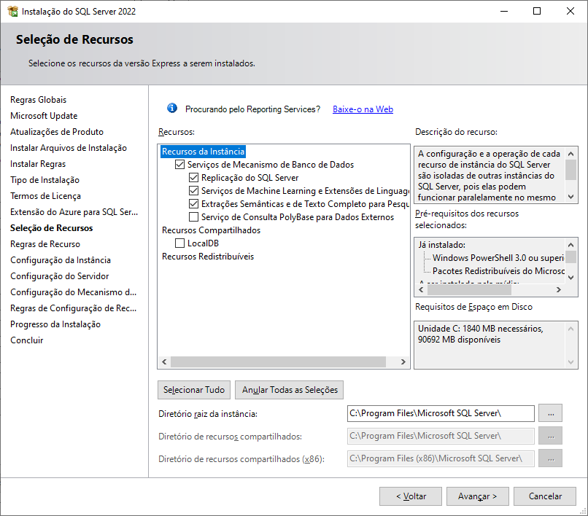Click down arrow in prerequisites box scrollbar

[570, 277]
